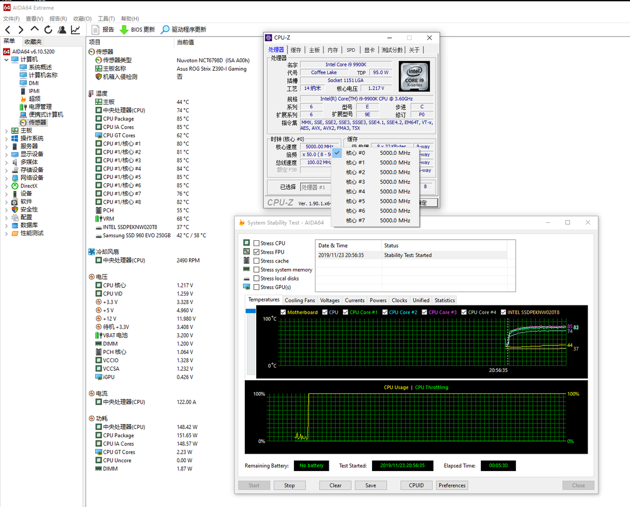This screenshot has width=630, height=507.
Task: Select 系统概述 in the tree
Action: point(36,68)
